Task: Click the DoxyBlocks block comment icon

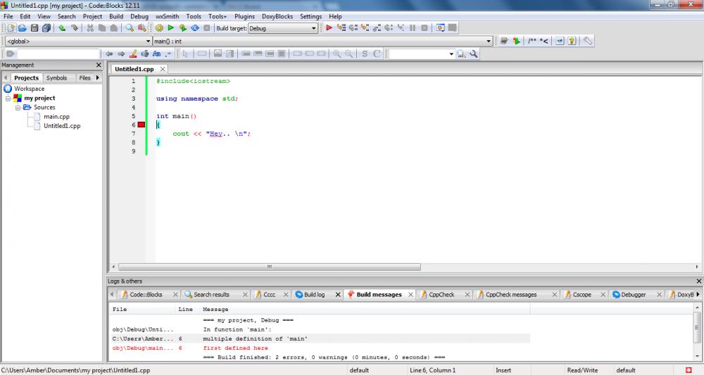Action: click(x=532, y=41)
